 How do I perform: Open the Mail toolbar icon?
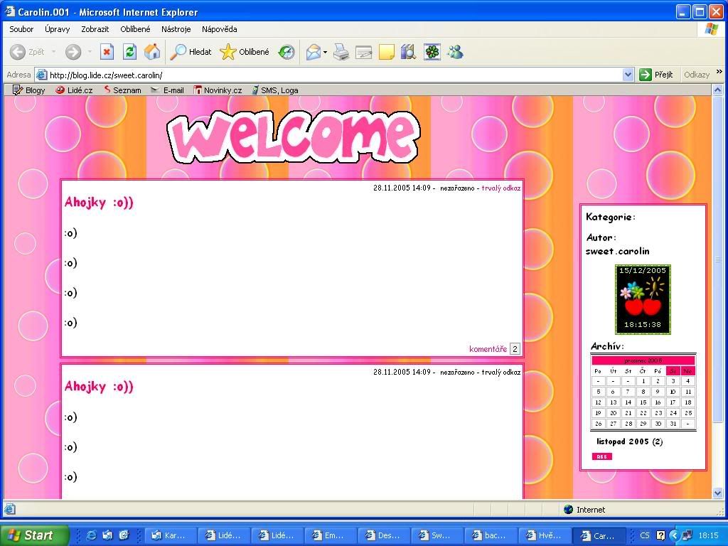click(x=313, y=52)
